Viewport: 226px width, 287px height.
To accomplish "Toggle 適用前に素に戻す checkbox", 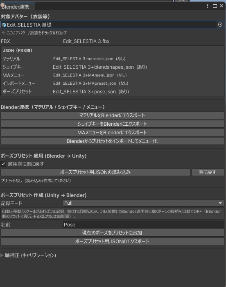I will [x=3, y=164].
